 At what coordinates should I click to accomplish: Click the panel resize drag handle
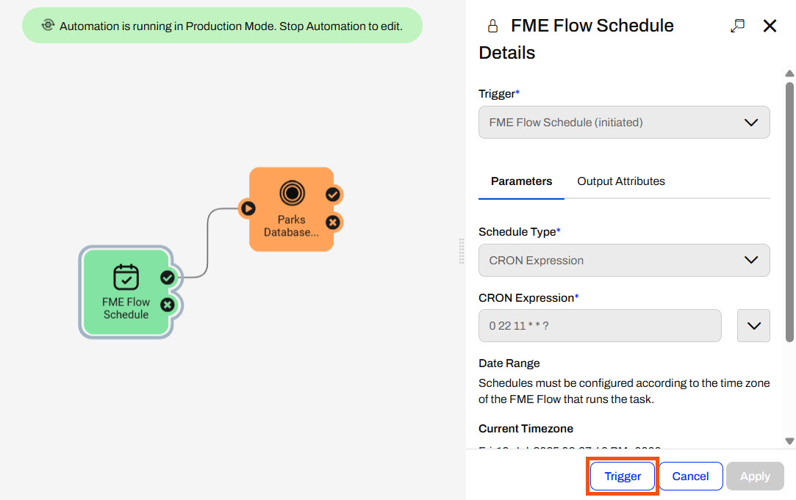coord(462,250)
